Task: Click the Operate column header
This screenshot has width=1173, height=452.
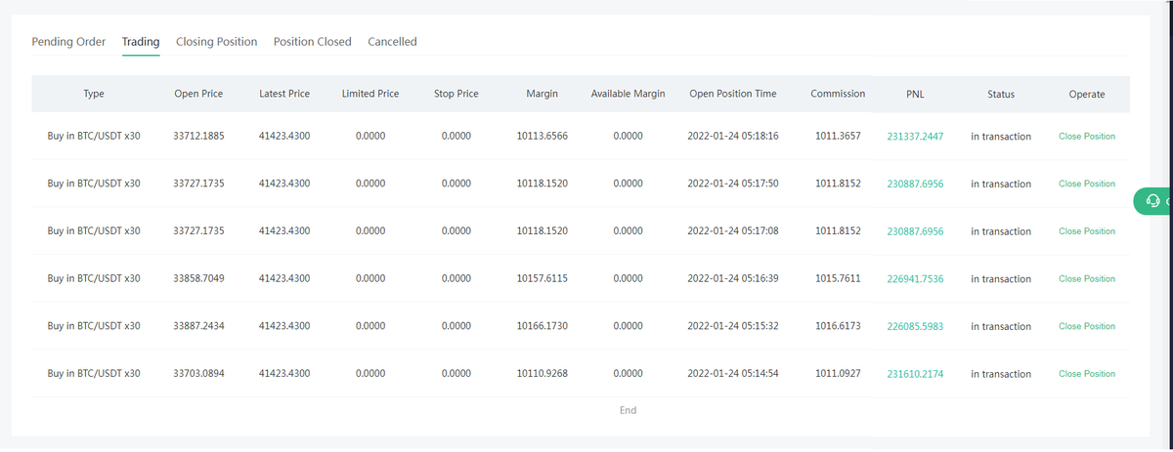Action: coord(1087,95)
